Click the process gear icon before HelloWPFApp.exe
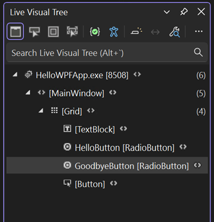214x222 pixels. pos(29,75)
